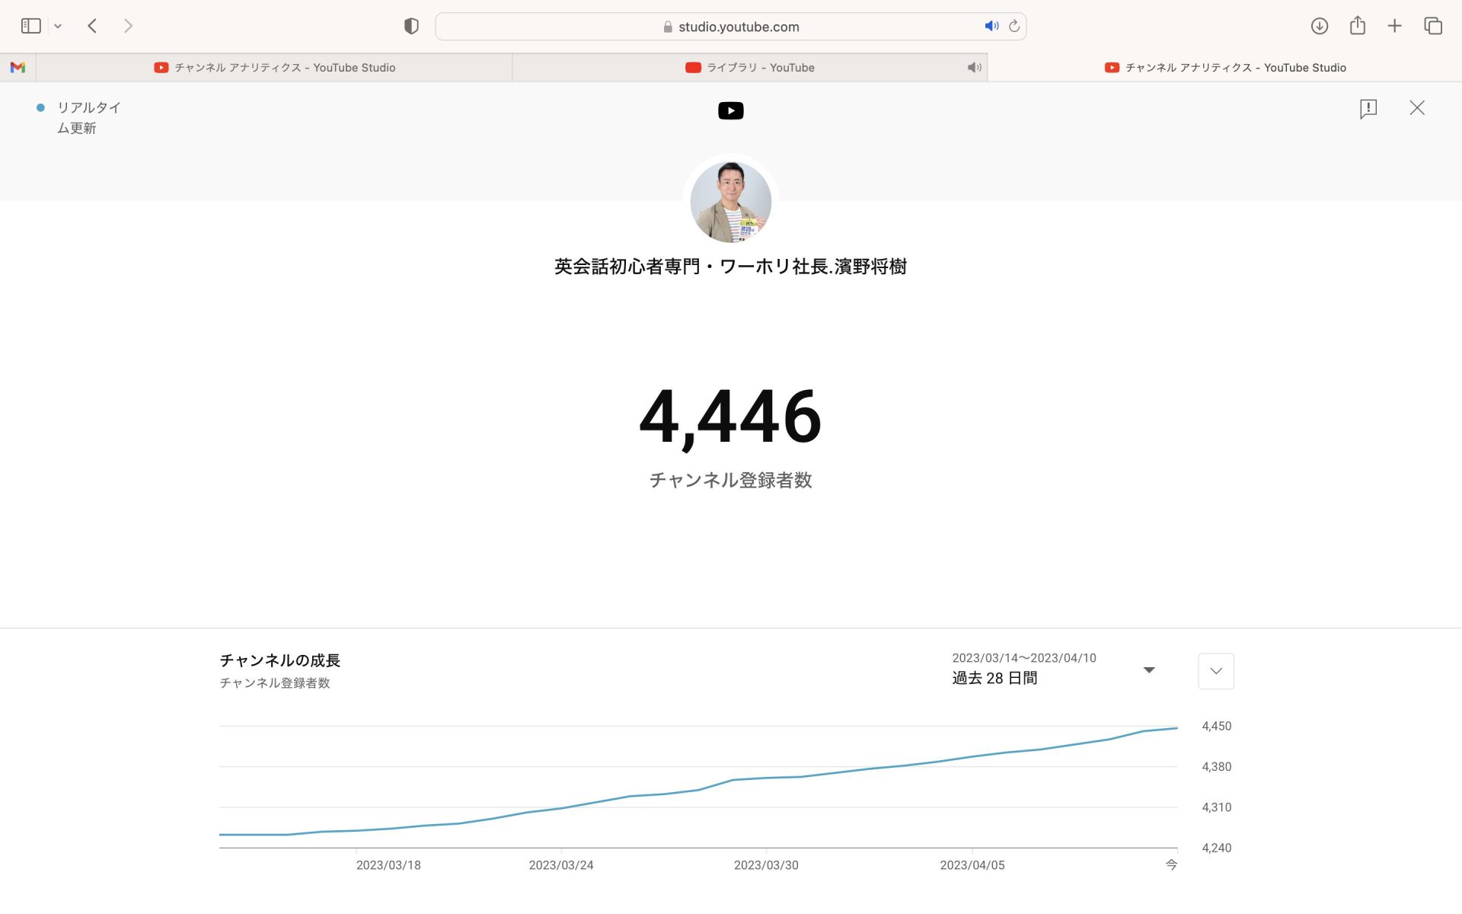Switch to the ライブラリ - YouTube tab
1462x914 pixels.
click(x=749, y=68)
